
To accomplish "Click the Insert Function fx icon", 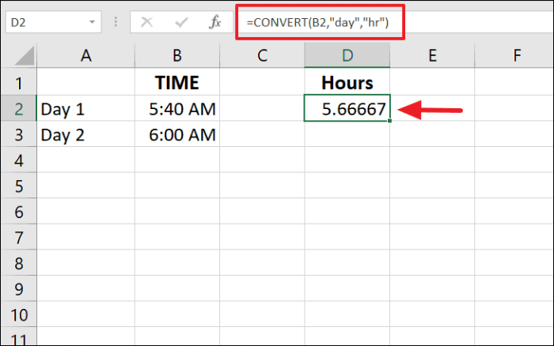I will (214, 22).
